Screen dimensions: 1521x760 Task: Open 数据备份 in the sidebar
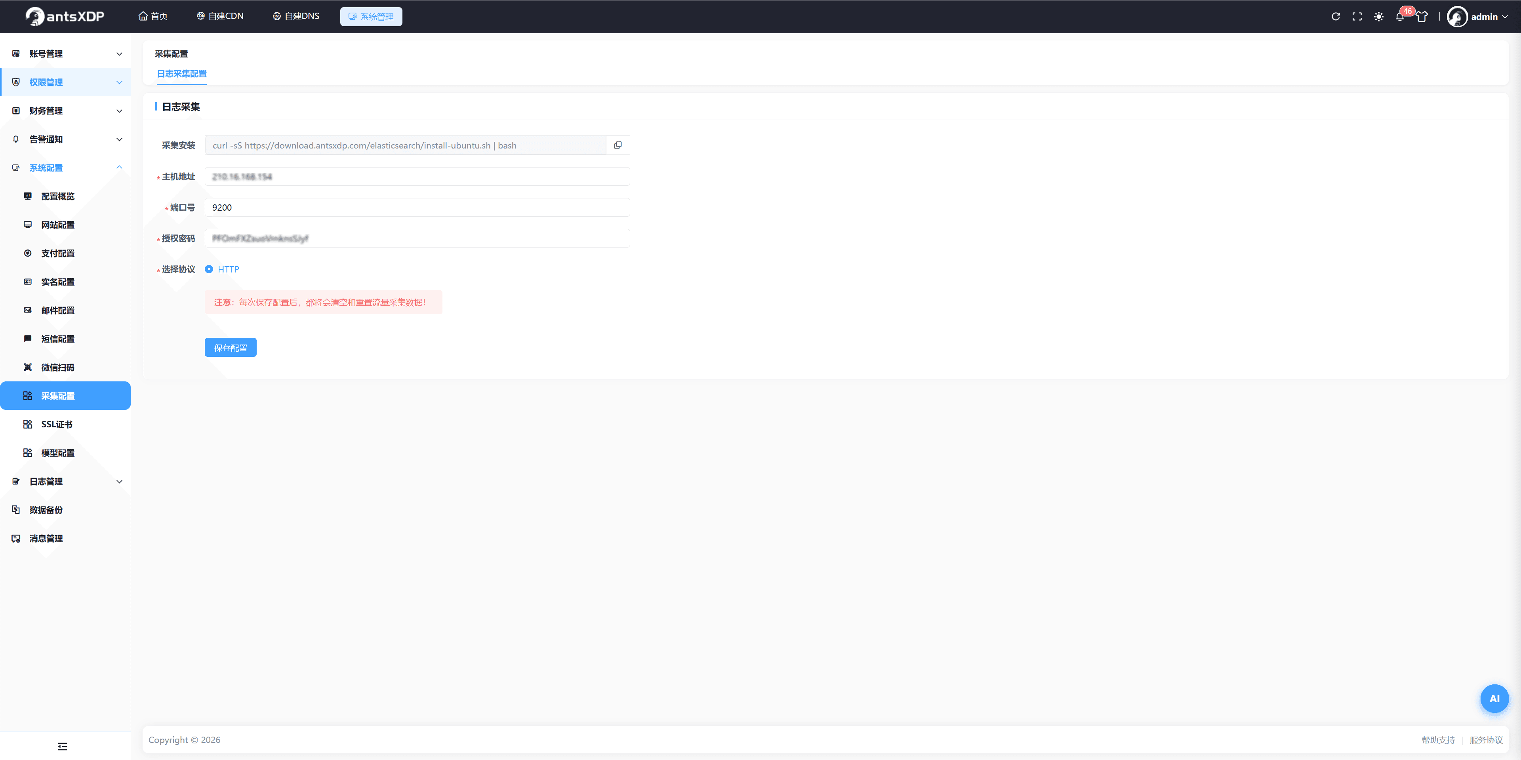pos(65,510)
